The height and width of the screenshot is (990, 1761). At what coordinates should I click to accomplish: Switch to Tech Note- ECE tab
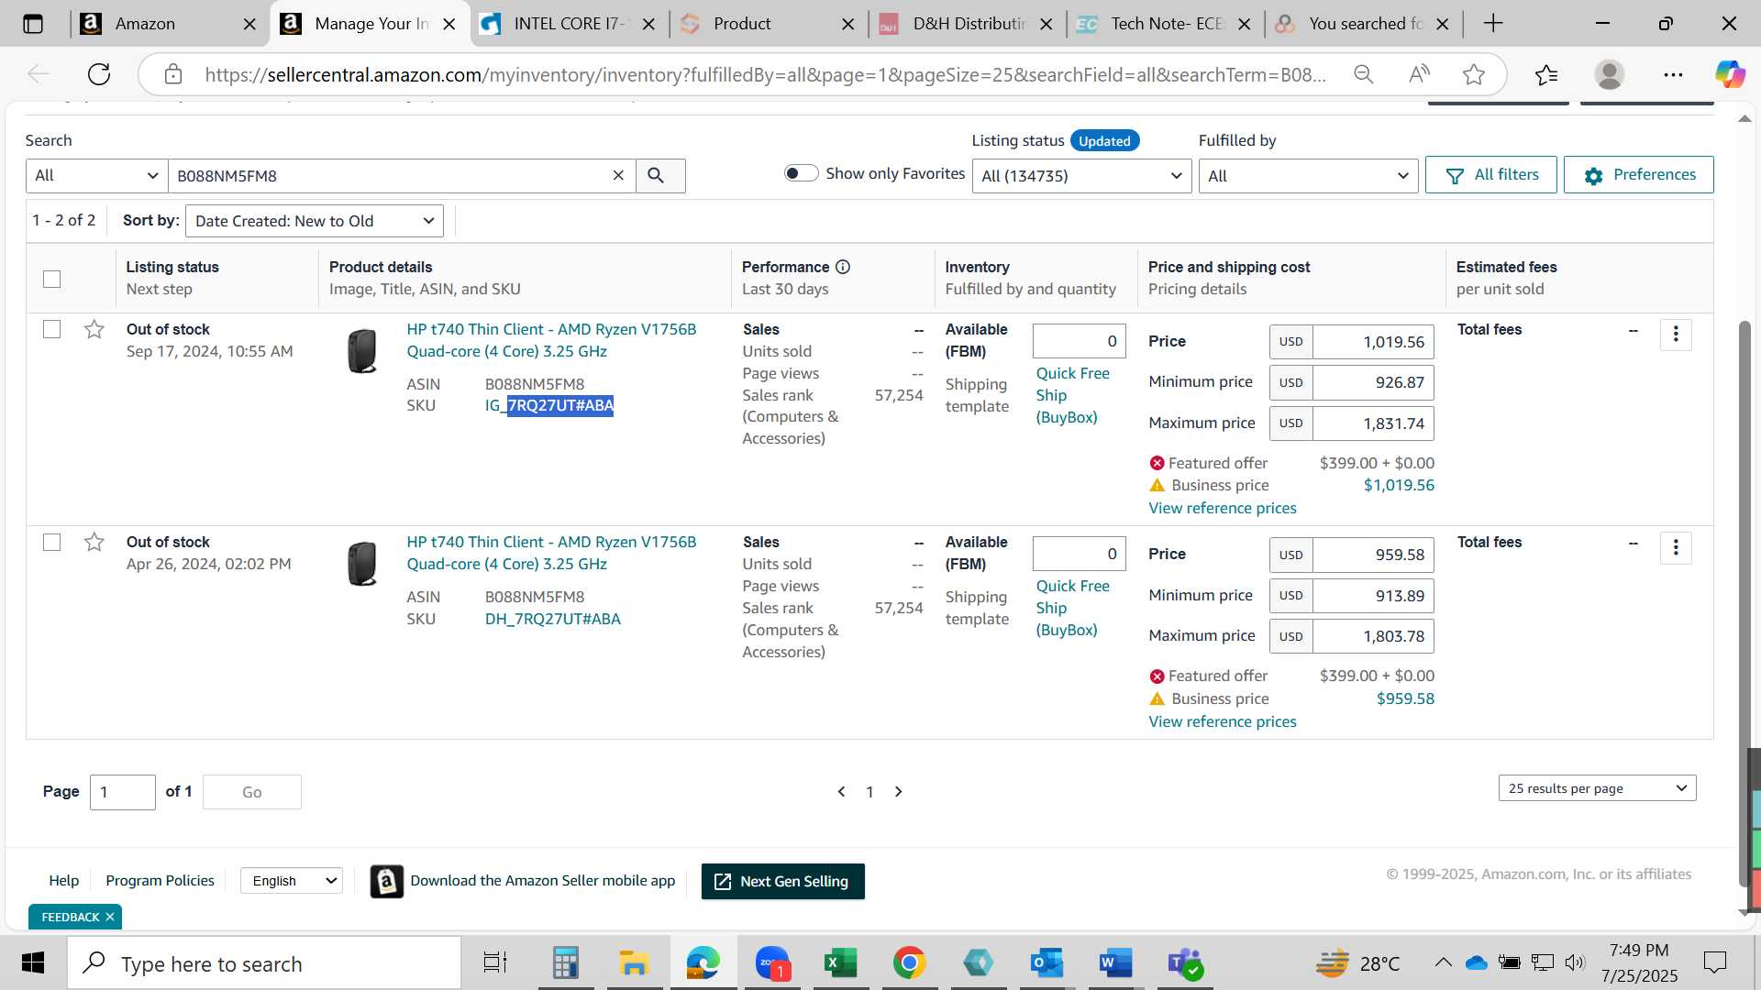(1166, 24)
